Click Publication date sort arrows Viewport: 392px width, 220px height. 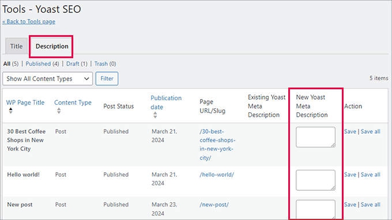click(155, 115)
